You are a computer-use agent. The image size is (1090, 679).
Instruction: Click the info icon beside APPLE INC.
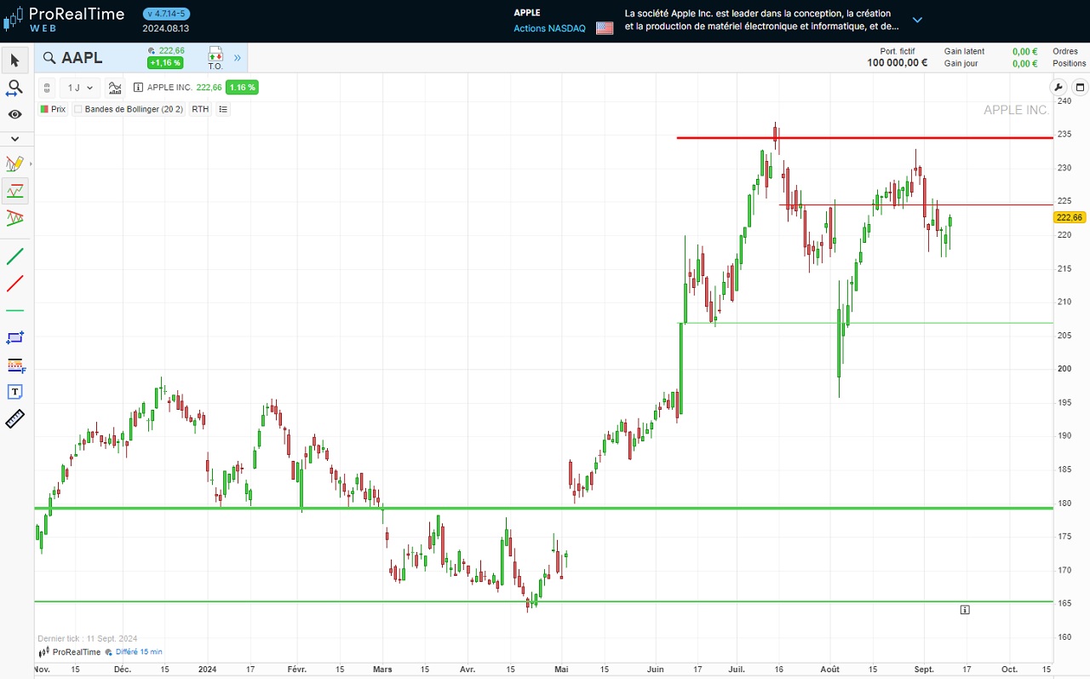pyautogui.click(x=138, y=87)
